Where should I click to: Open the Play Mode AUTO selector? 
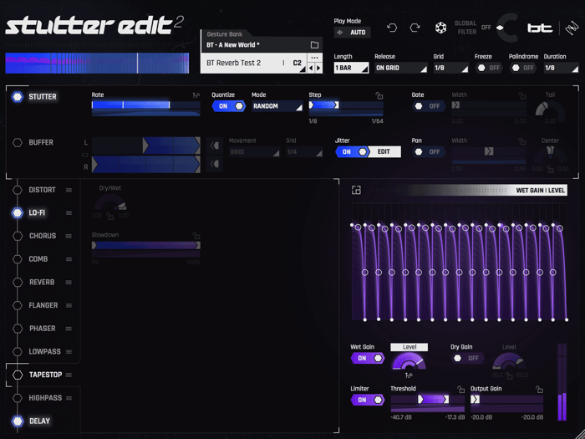352,33
